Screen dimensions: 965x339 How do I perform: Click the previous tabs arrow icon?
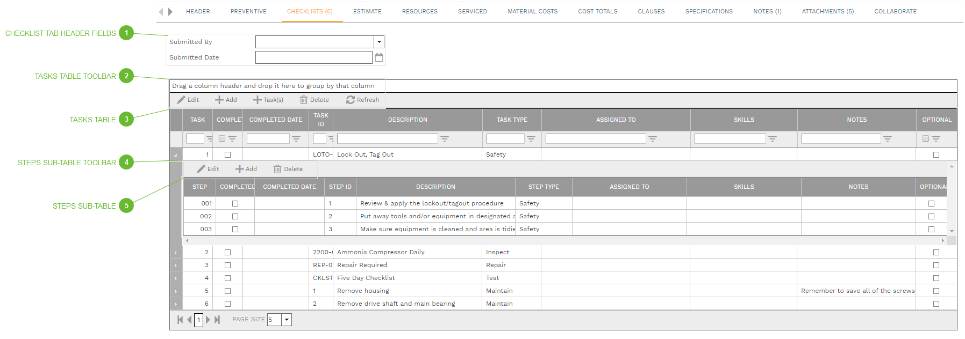[x=161, y=11]
